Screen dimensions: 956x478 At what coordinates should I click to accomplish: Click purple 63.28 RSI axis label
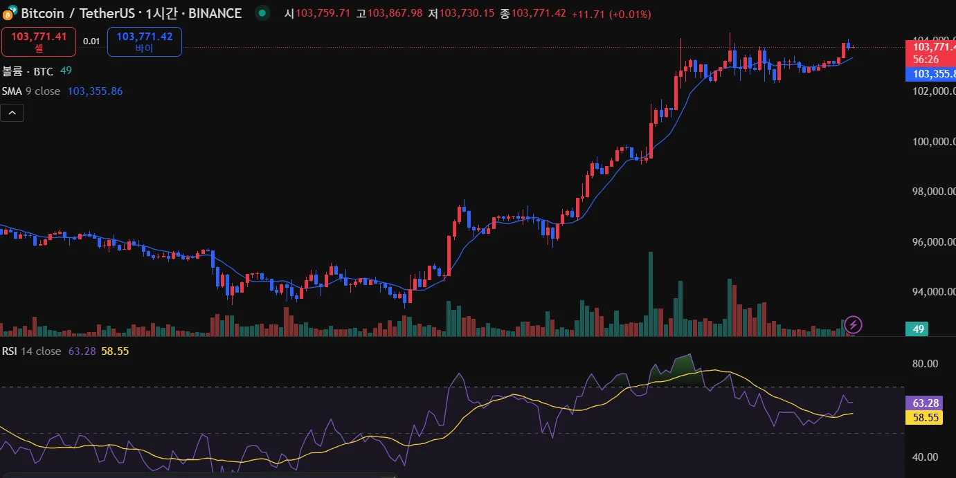coord(924,403)
